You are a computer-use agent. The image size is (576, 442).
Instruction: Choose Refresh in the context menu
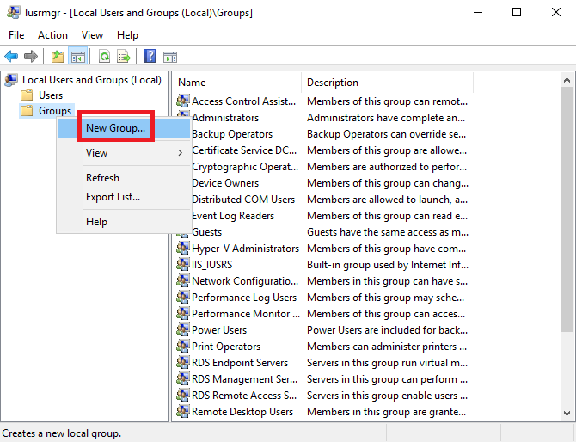102,178
